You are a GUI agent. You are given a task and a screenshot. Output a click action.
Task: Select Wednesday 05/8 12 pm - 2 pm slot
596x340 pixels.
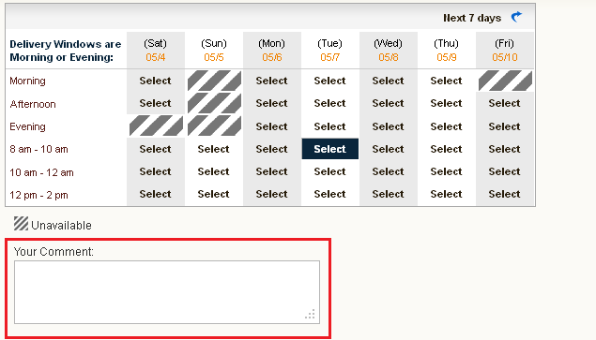(x=388, y=194)
